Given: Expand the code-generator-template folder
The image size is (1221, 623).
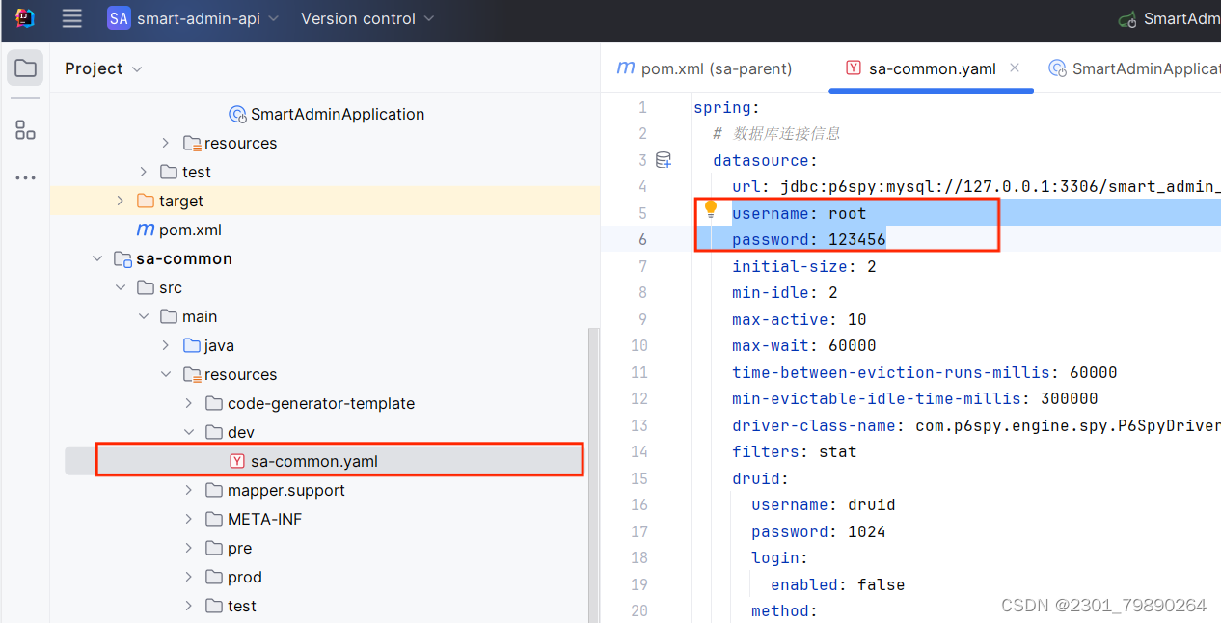Looking at the screenshot, I should (x=189, y=403).
